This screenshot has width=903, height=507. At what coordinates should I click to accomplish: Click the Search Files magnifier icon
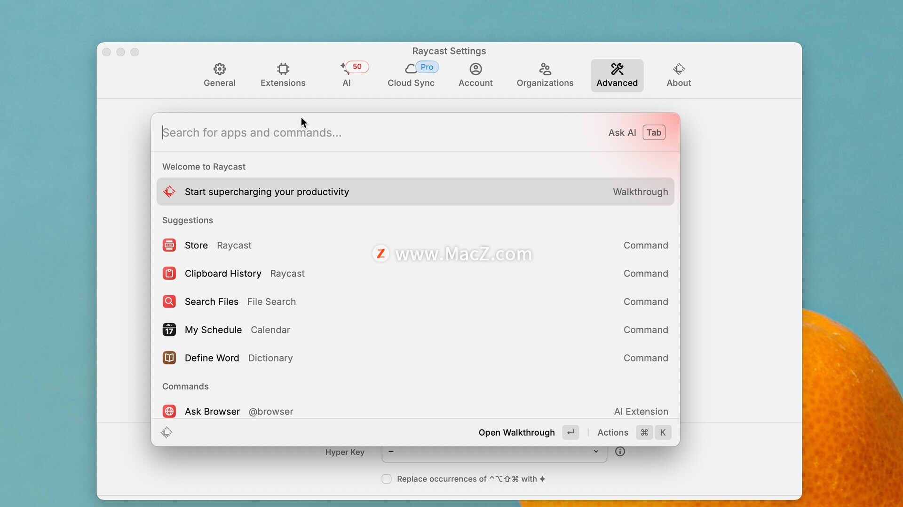tap(169, 301)
